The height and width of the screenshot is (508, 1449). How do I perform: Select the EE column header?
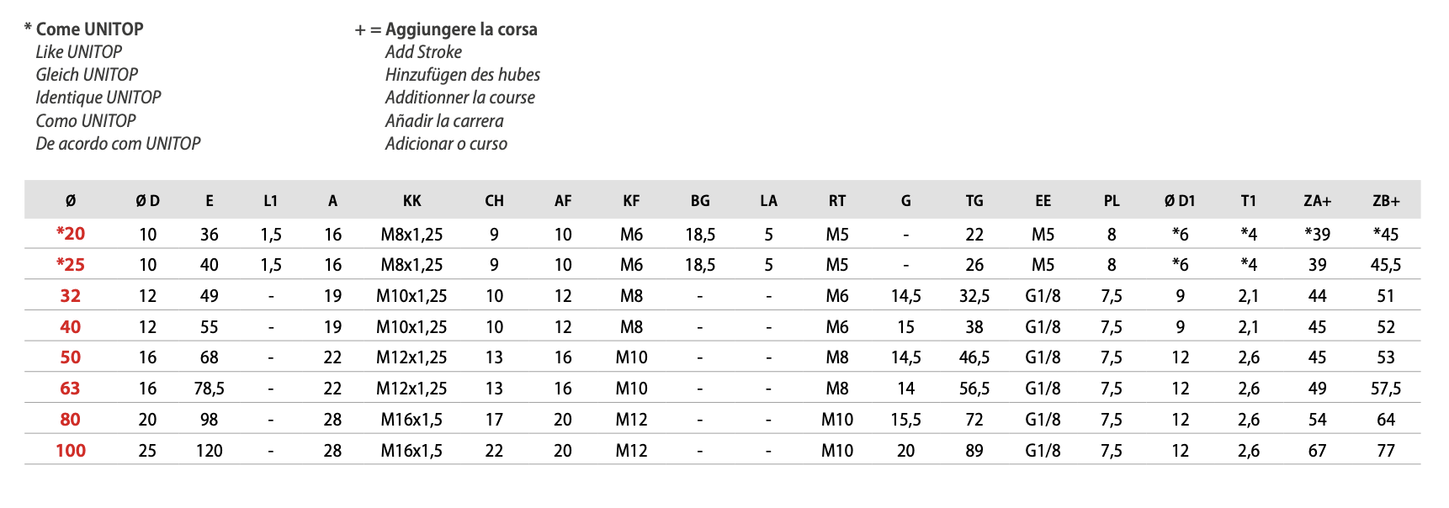[1043, 201]
